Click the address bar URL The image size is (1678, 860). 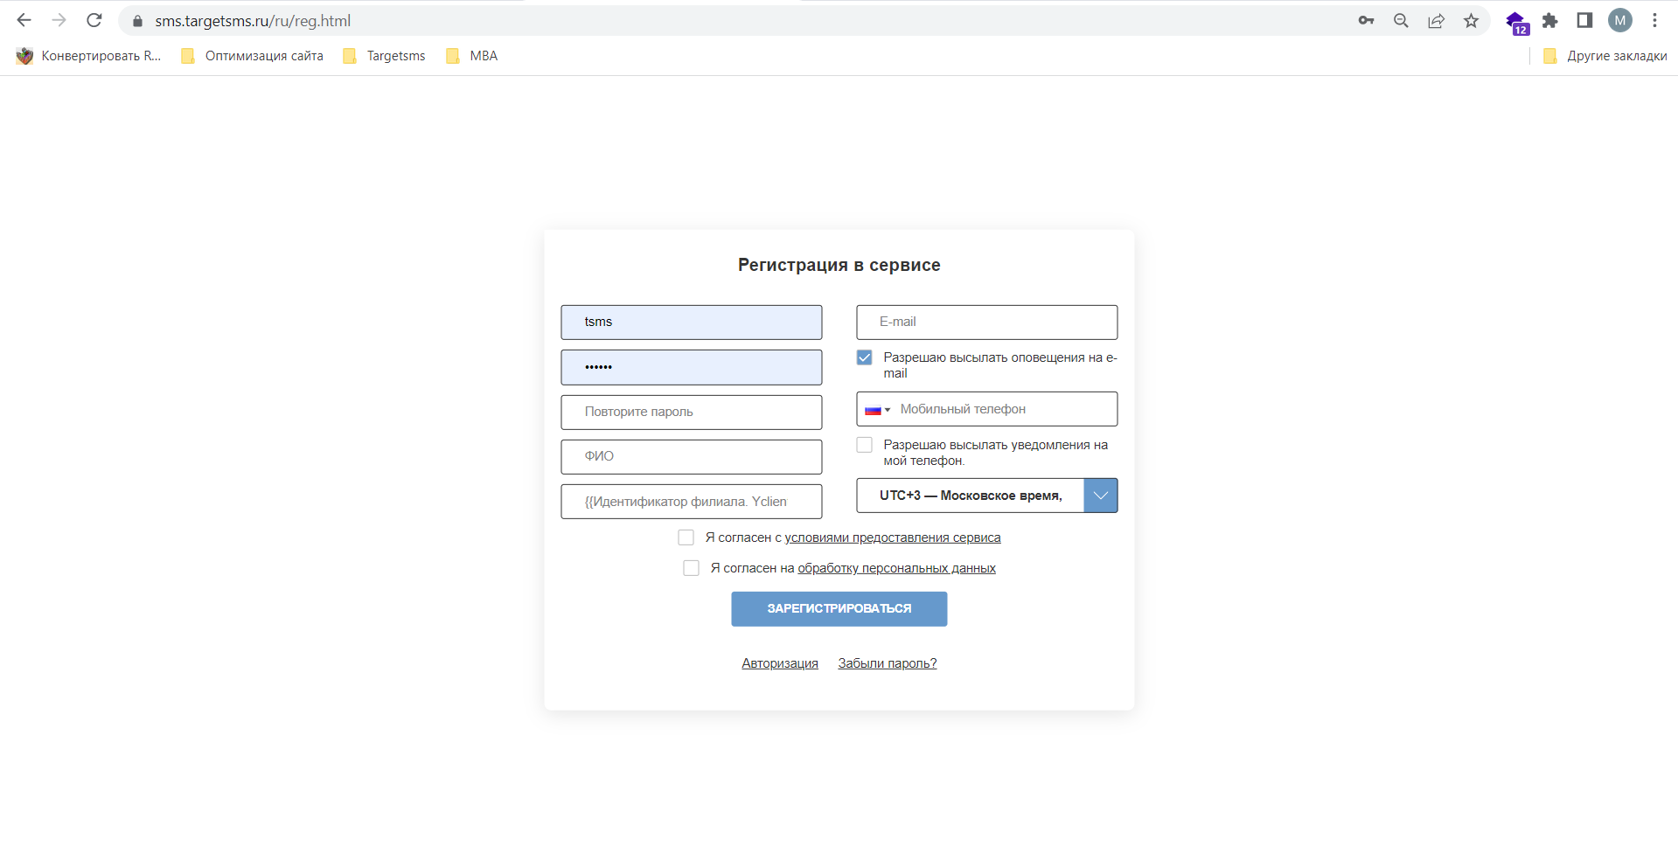tap(253, 21)
